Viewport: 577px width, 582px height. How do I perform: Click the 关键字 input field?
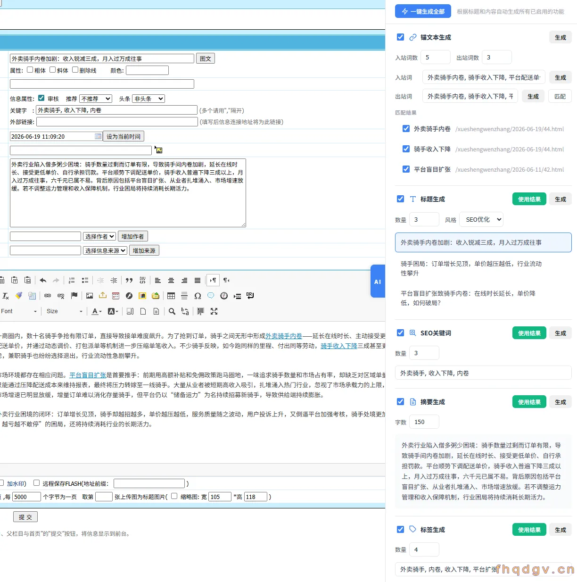tap(117, 110)
